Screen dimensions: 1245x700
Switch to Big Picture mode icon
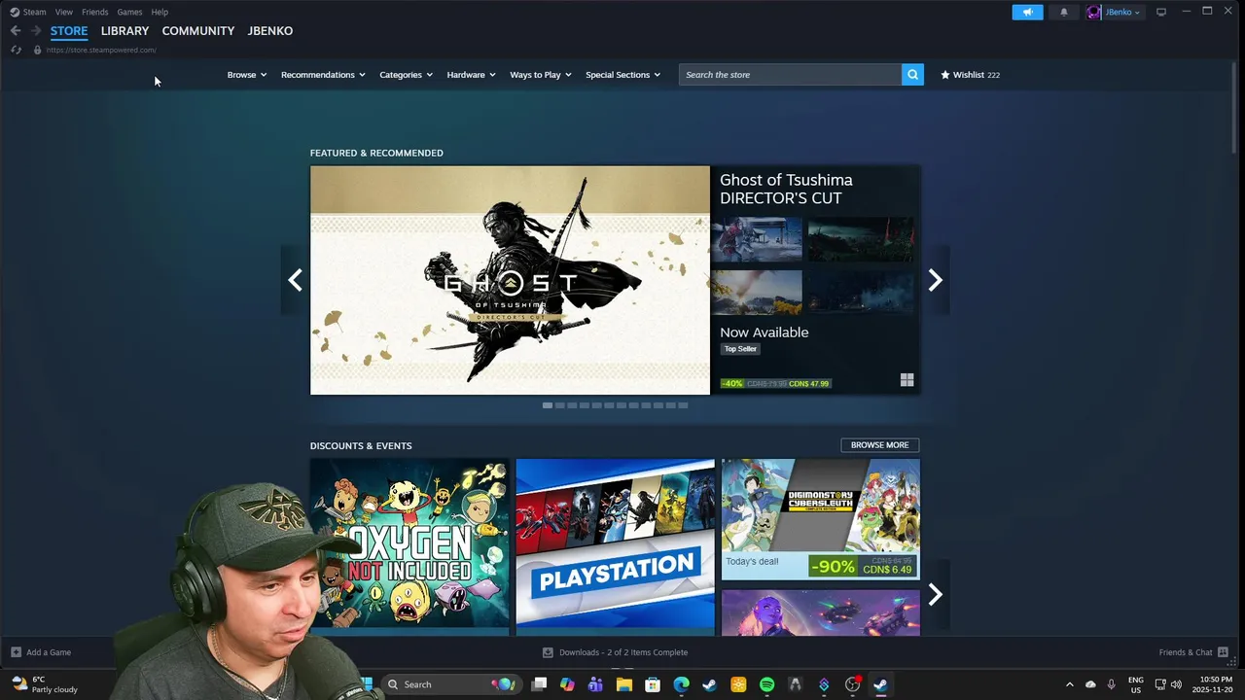coord(1161,12)
